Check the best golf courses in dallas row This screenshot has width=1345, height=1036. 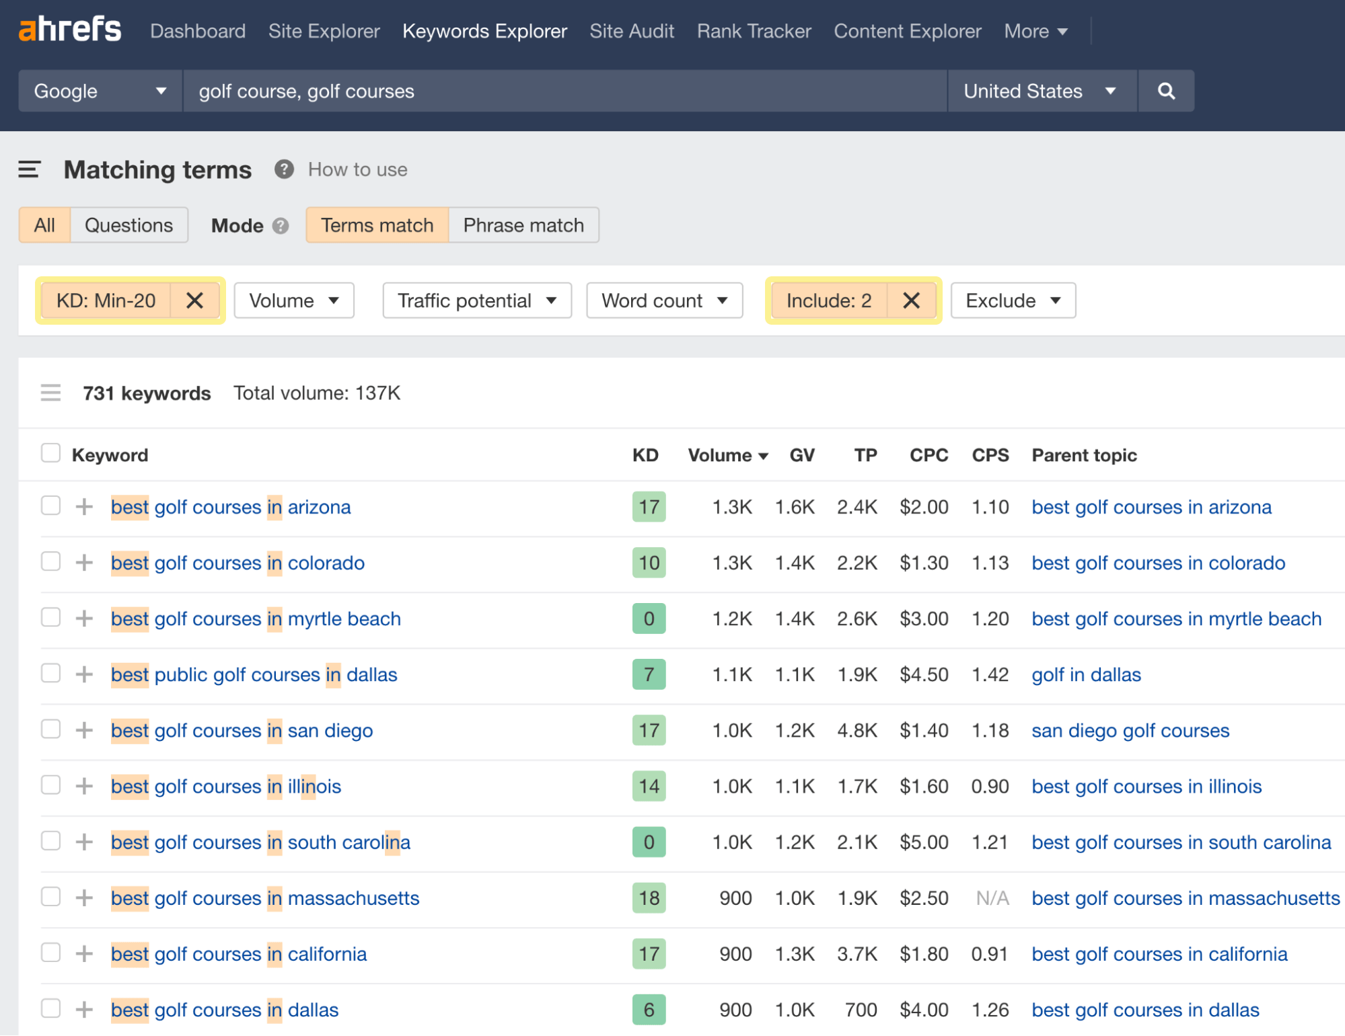(x=51, y=1009)
